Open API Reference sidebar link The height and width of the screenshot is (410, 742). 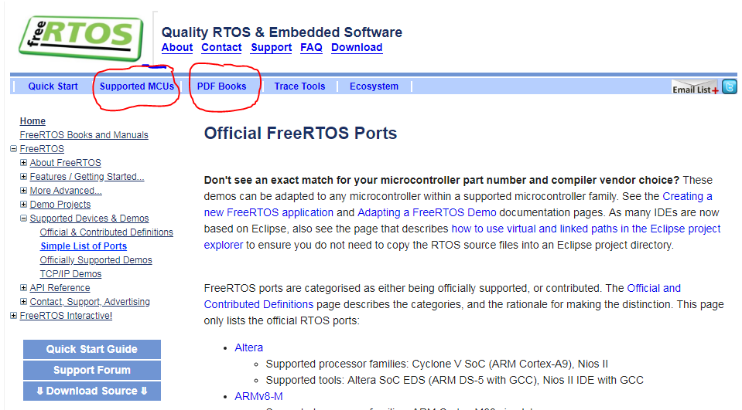tap(60, 288)
